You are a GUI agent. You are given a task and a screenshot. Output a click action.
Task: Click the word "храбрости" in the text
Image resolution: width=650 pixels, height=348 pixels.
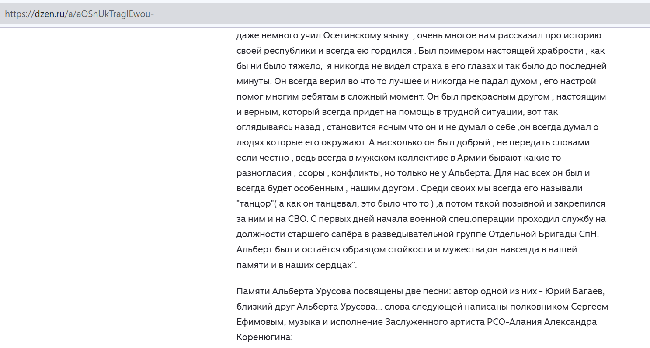(562, 51)
